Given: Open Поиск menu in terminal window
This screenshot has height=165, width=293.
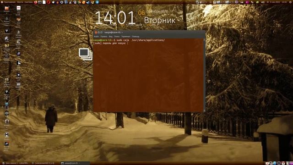Looking at the screenshot, I should (117, 37).
